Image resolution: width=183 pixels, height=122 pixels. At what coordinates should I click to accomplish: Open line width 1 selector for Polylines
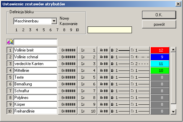(120, 98)
